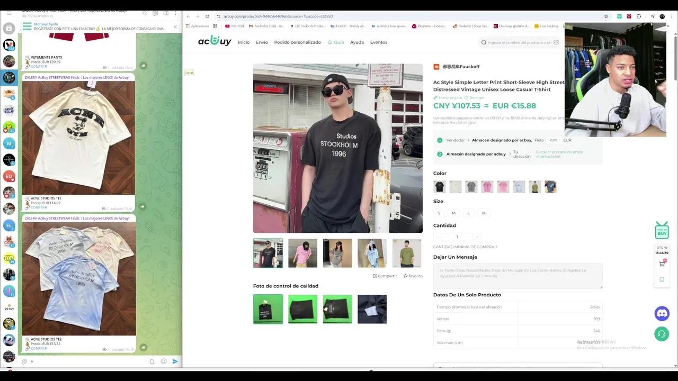Open COMPRAR link under €13,32 tee
The image size is (678, 381).
click(39, 348)
